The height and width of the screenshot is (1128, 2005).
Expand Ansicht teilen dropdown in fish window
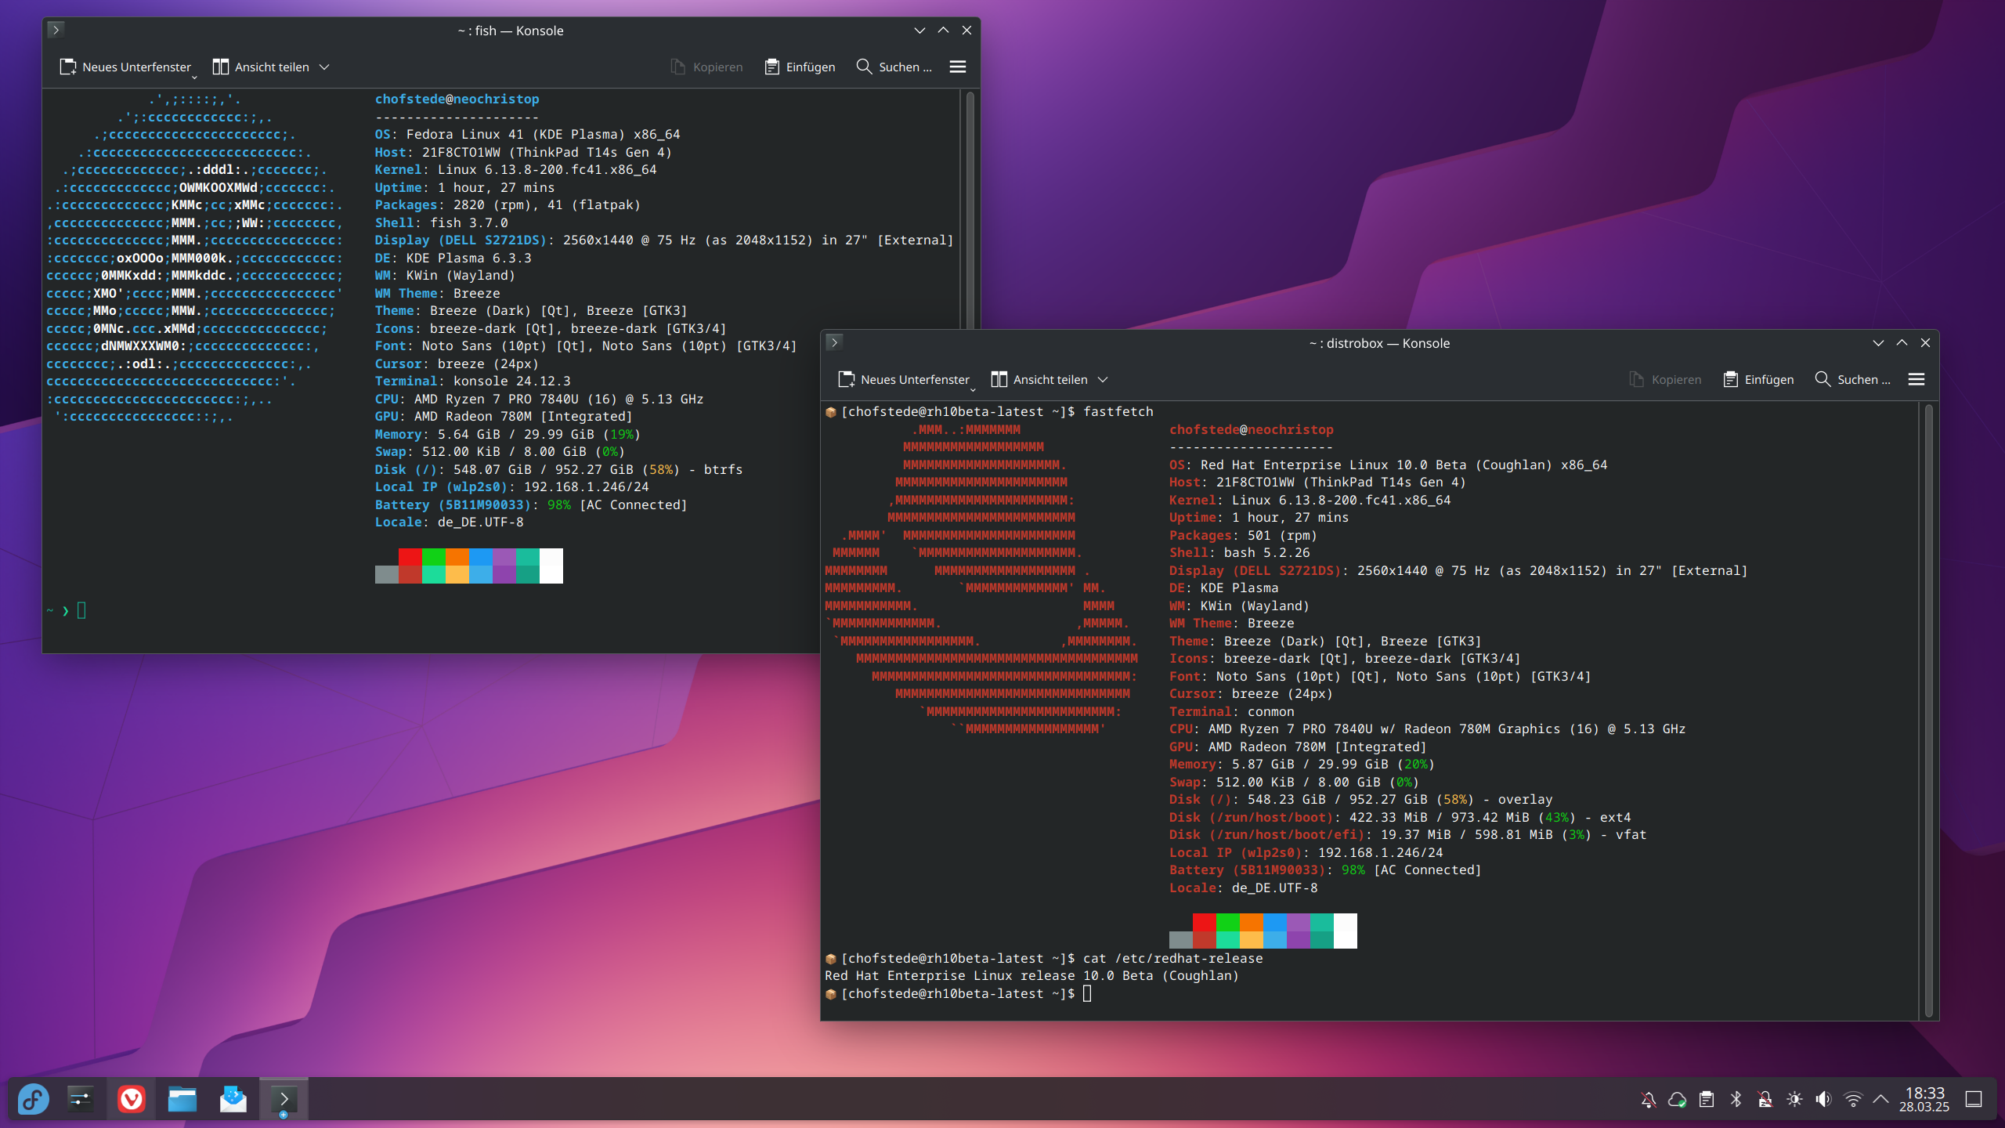tap(324, 67)
